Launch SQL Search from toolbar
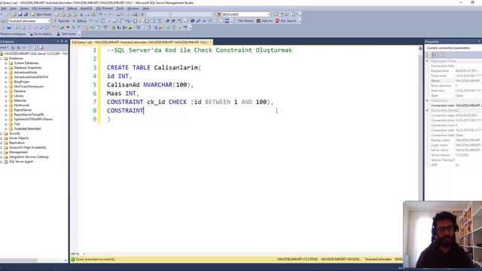 coord(286,21)
